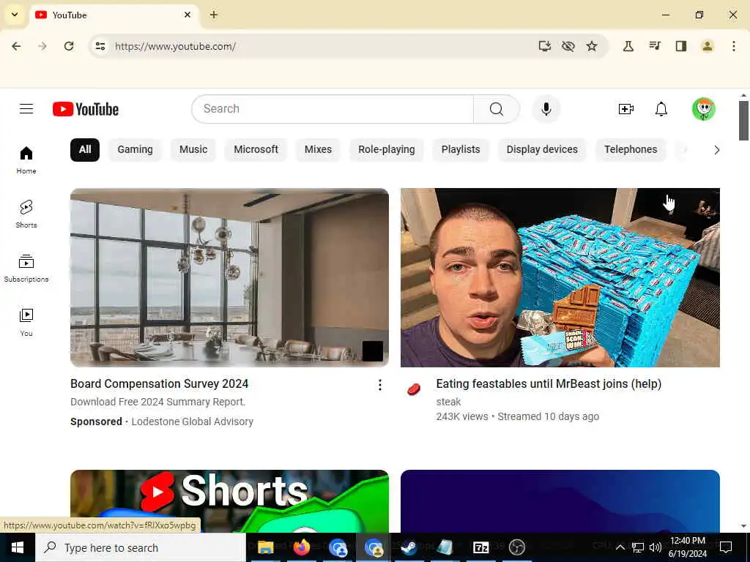750x562 pixels.
Task: Open a new browser tab
Action: tap(214, 15)
